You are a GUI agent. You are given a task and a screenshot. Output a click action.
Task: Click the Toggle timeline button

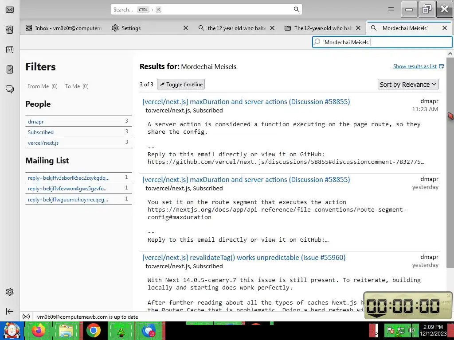[181, 85]
